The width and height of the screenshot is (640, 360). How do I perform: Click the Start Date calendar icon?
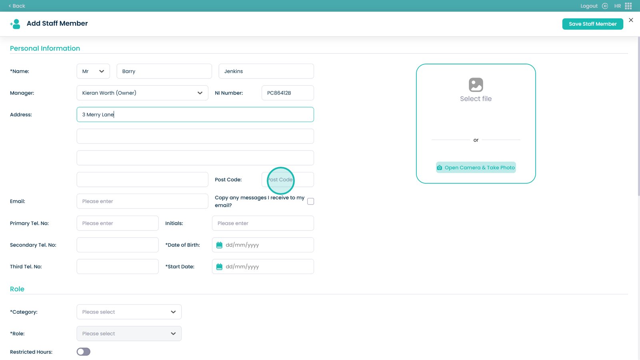pos(219,267)
